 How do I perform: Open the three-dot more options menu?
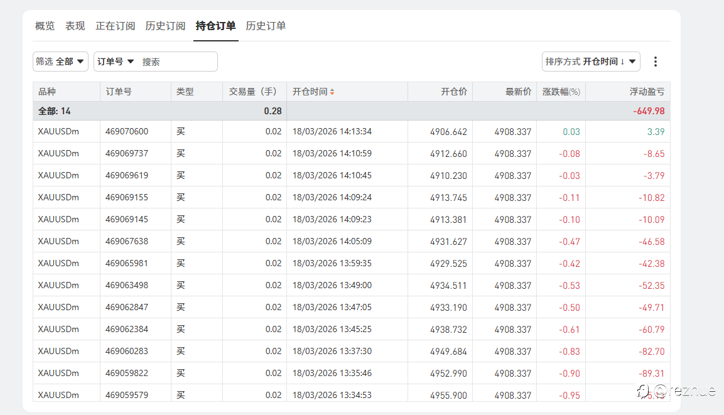coord(656,62)
